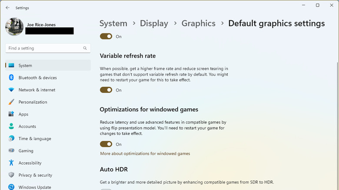Turn off Variable refresh rate toggle

pyautogui.click(x=106, y=90)
